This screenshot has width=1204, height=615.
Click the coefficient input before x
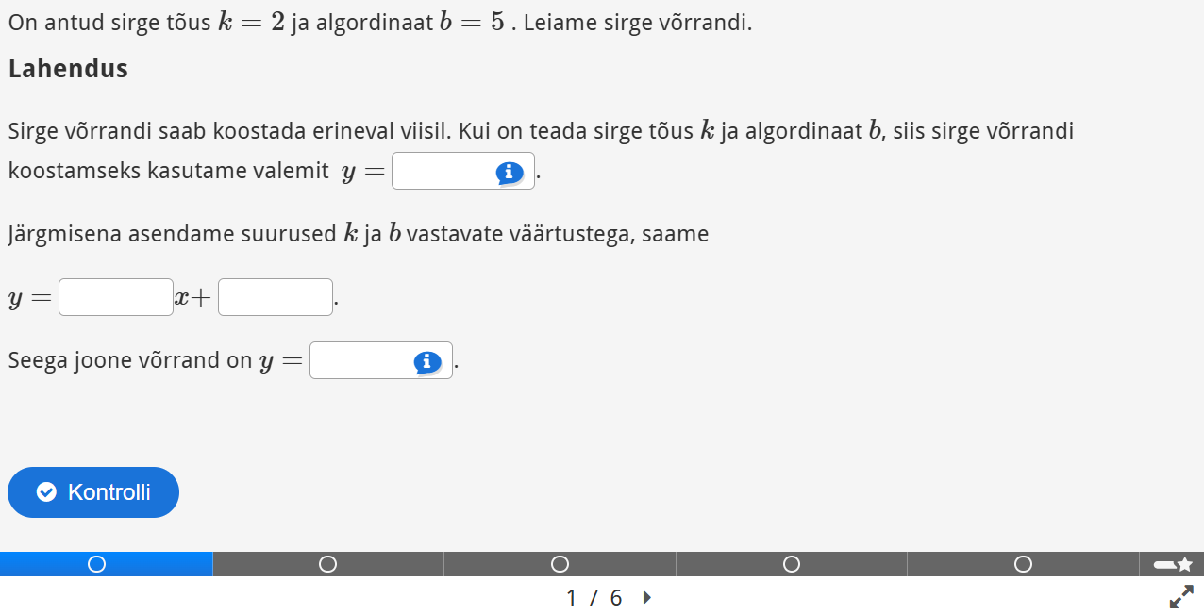point(116,297)
